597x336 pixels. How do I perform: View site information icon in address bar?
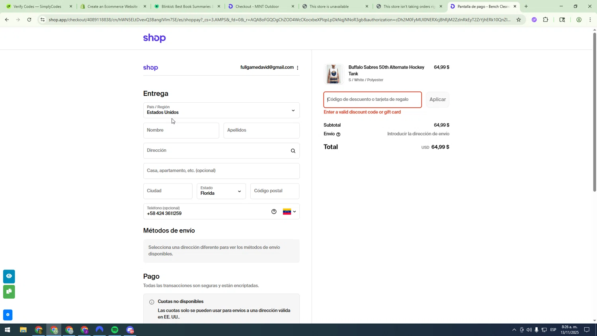pos(43,20)
